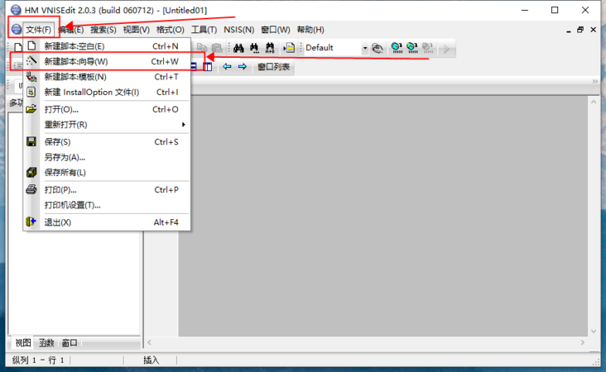Image resolution: width=606 pixels, height=372 pixels.
Task: Open the 窗口(W) menu
Action: (275, 30)
